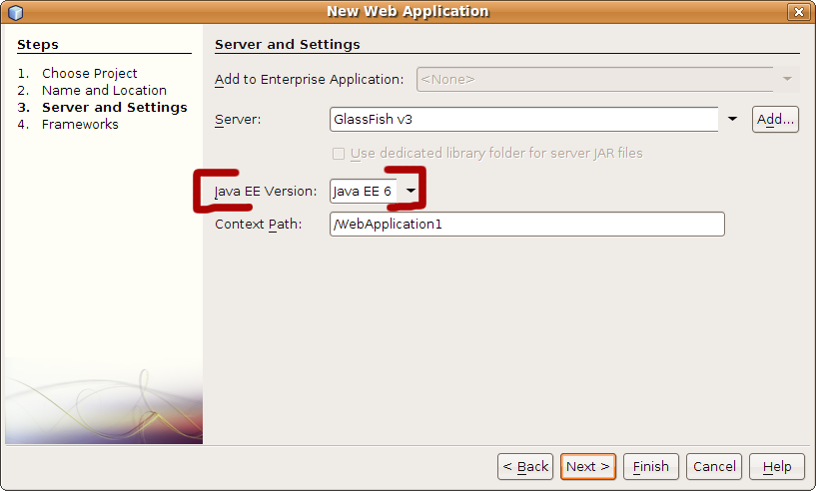
Task: Click the NetBeans cube icon in title bar
Action: click(x=16, y=12)
